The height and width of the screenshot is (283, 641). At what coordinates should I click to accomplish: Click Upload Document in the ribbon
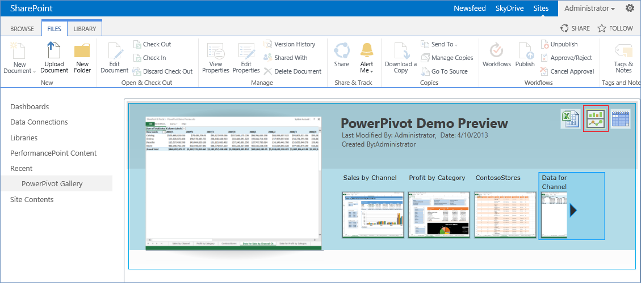coord(54,58)
